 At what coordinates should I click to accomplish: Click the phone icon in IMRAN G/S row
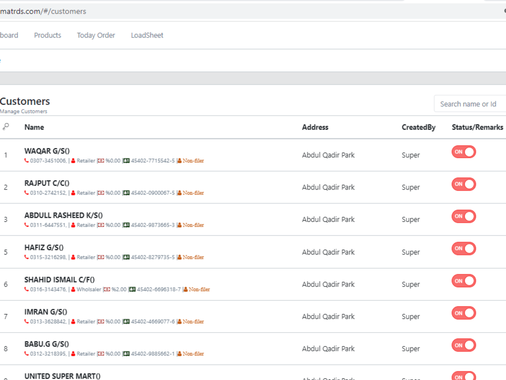pos(26,322)
